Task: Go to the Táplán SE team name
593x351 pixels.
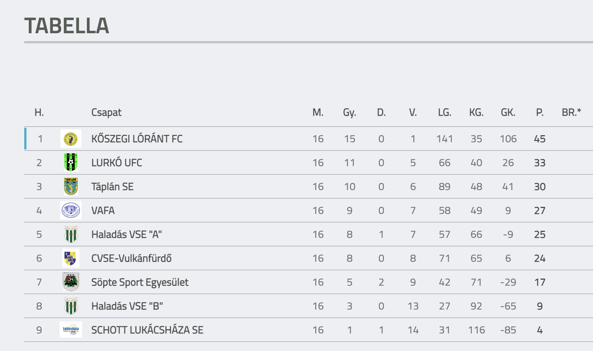Action: coord(112,187)
